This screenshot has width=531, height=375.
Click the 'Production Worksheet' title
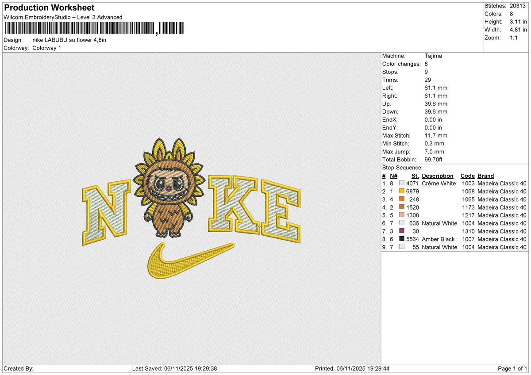[x=49, y=8]
